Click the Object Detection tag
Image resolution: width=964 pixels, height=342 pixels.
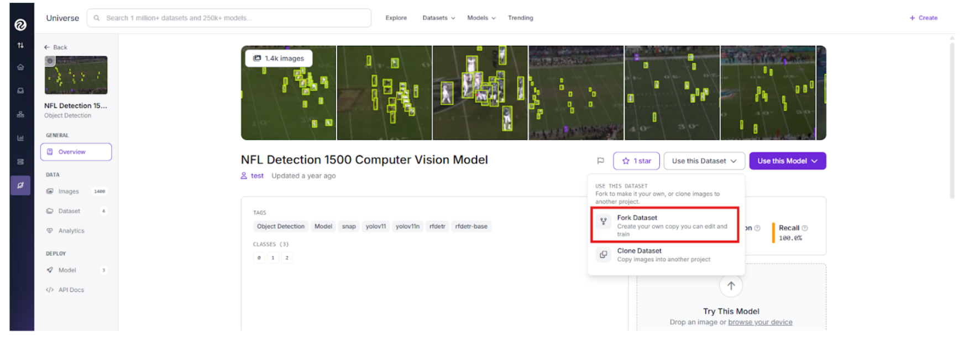[280, 227]
